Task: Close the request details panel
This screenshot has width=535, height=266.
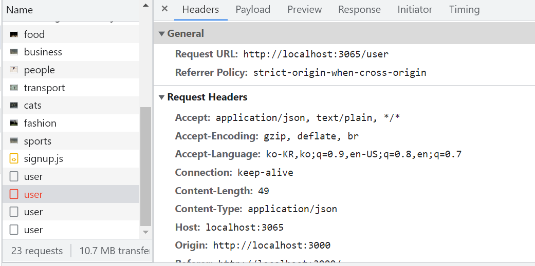Action: pyautogui.click(x=164, y=9)
